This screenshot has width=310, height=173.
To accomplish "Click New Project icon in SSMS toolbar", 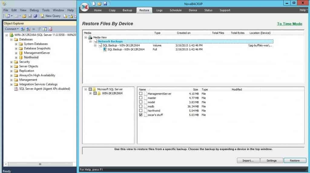I will 8,16.
